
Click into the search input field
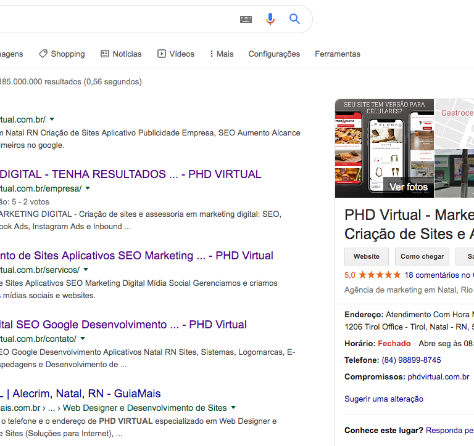(x=118, y=19)
